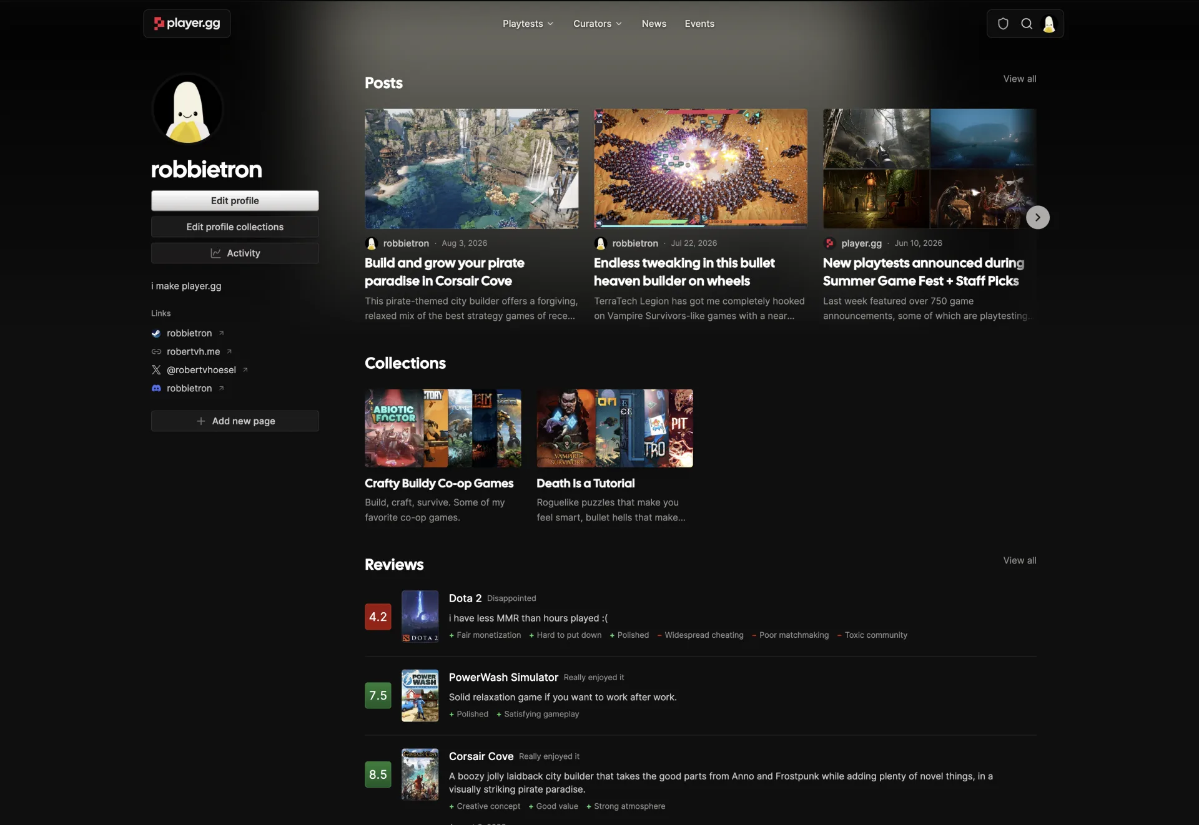View all posts

(x=1020, y=79)
